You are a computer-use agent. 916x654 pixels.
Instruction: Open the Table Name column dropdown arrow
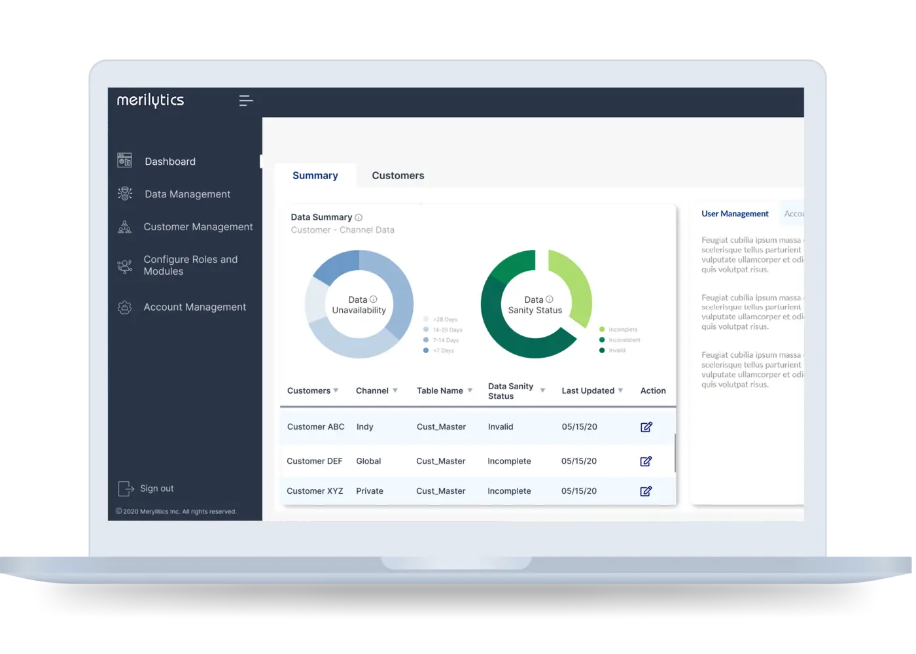click(470, 390)
